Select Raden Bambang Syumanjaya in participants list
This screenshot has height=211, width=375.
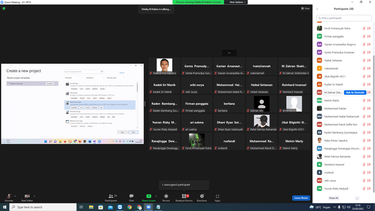coord(343,132)
